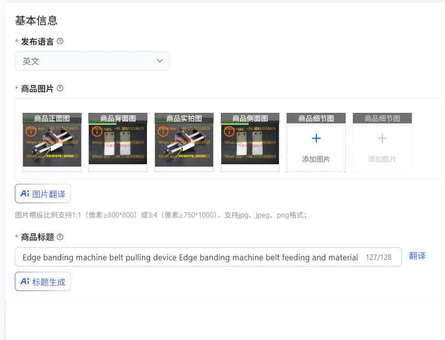Viewport: 445px width, 340px height.
Task: Click help icon beside 商品标题
Action: [x=60, y=237]
